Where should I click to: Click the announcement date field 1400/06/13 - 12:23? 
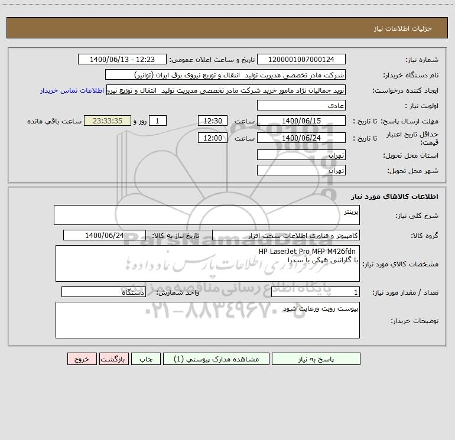[122, 59]
